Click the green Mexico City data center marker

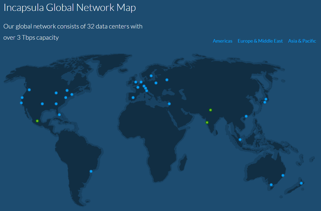[x=37, y=121]
